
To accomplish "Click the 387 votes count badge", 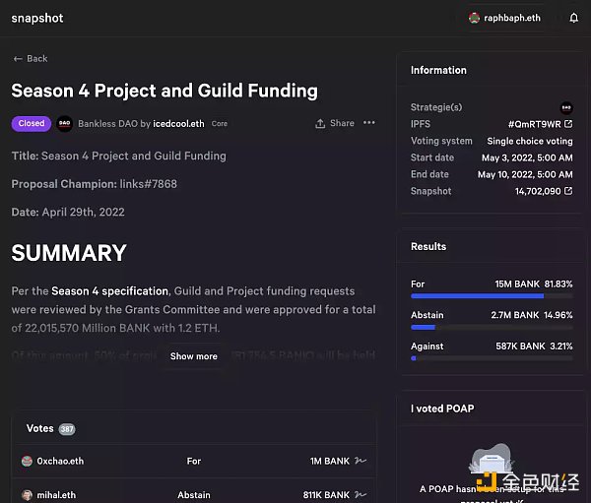I will tap(67, 429).
